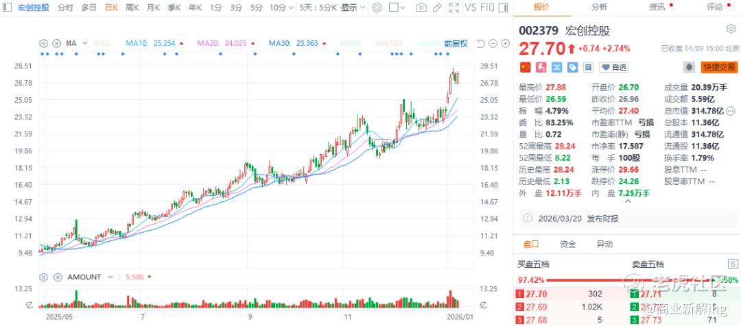The image size is (741, 326).
Task: Open AMOUNT indicator settings gear
Action: click(x=44, y=277)
